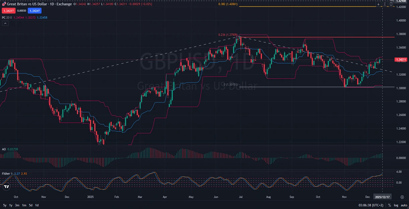
Task: Click the GBP/USD flag symbol icon
Action: click(4, 4)
